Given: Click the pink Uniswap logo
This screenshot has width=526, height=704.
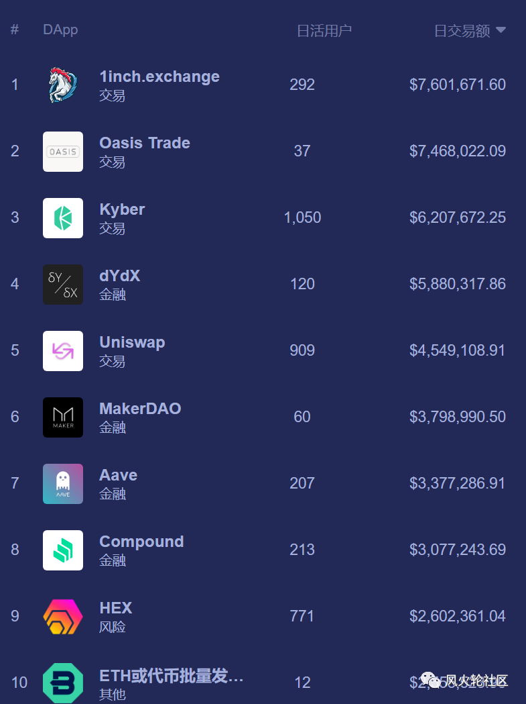Looking at the screenshot, I should pos(63,351).
